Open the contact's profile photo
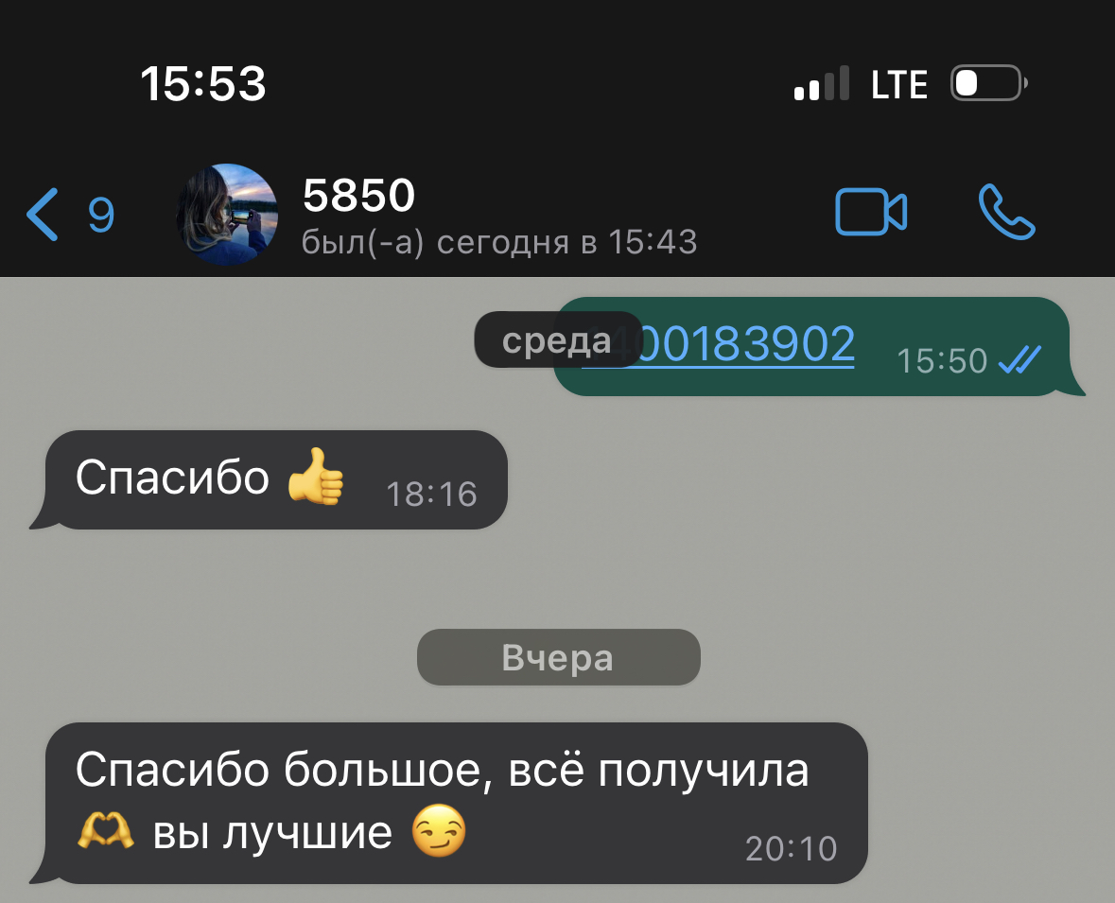This screenshot has height=903, width=1115. click(x=227, y=214)
